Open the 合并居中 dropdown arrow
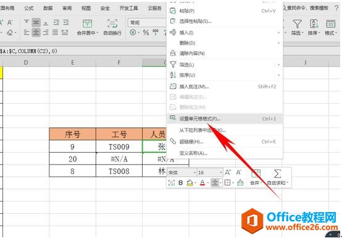The image size is (342, 238). click(98, 33)
